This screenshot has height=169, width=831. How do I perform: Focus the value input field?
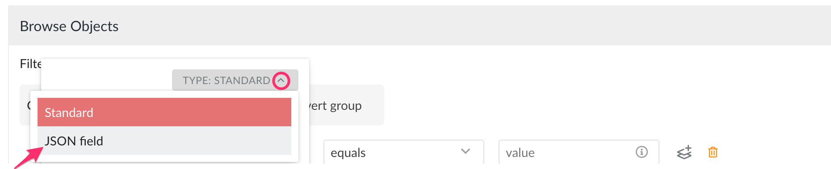[579, 152]
